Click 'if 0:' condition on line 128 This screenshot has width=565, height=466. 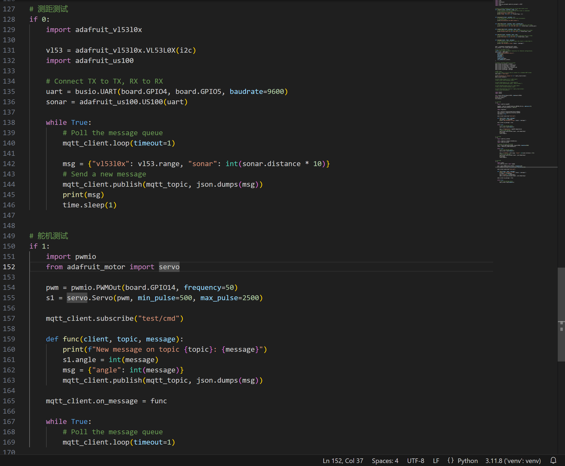coord(40,19)
